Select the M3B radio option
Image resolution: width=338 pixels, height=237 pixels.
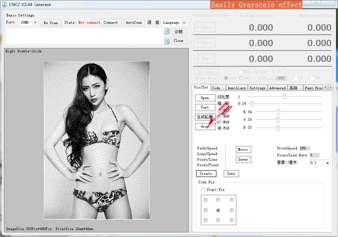[219, 122]
